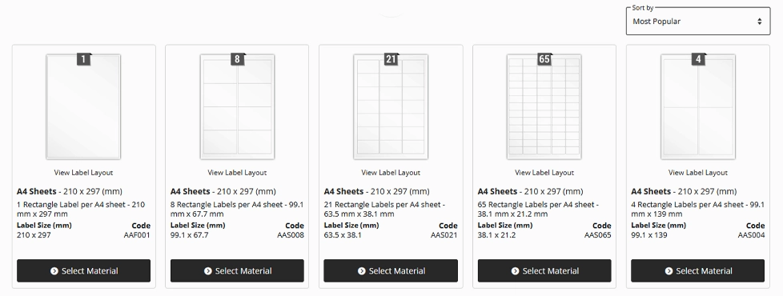Click the number 1 badge on first sheet
The height and width of the screenshot is (296, 783).
pyautogui.click(x=83, y=59)
